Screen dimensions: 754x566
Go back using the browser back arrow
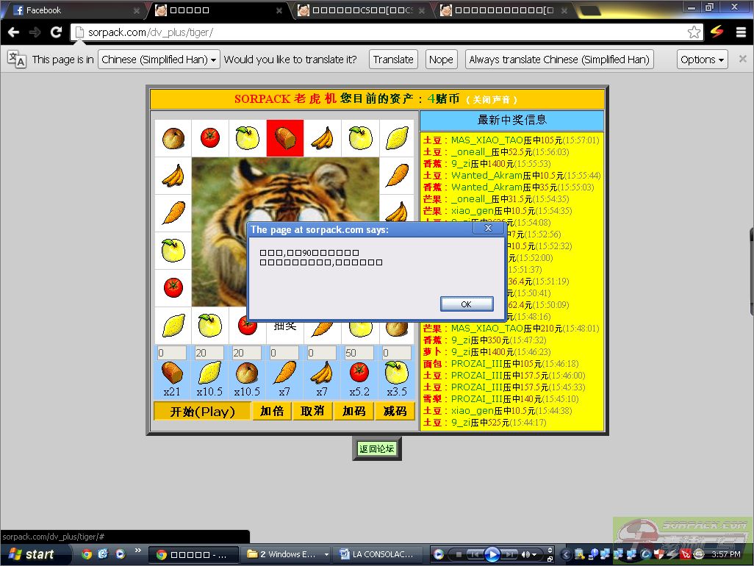(13, 32)
